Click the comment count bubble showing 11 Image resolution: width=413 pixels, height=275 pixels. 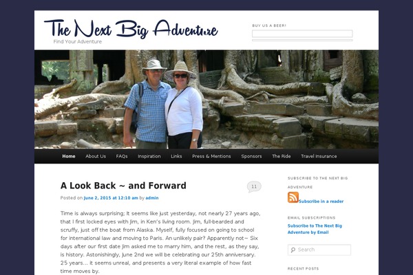[254, 187]
